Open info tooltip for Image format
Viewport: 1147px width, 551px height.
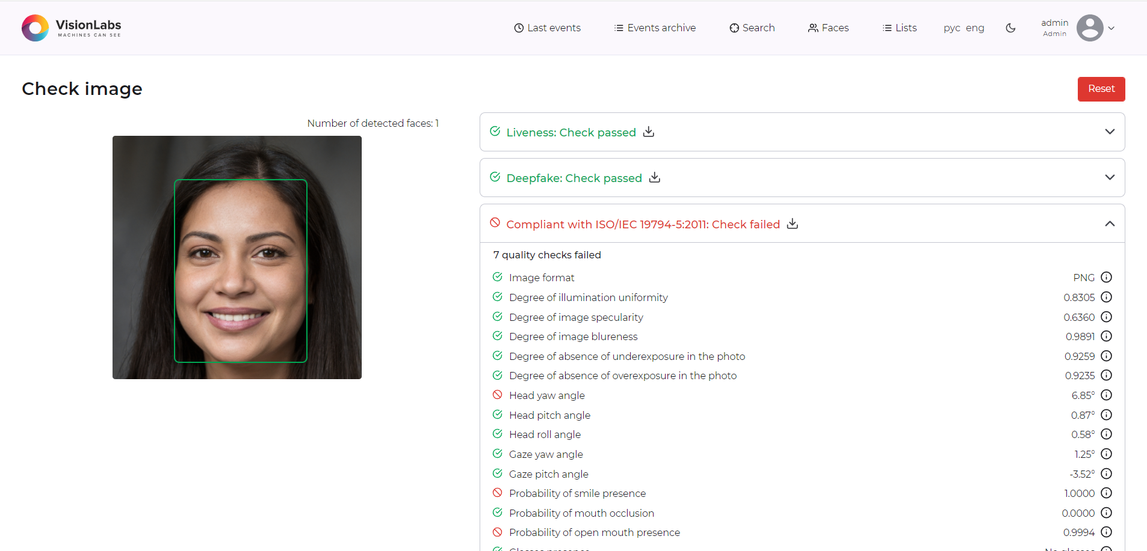(x=1107, y=277)
